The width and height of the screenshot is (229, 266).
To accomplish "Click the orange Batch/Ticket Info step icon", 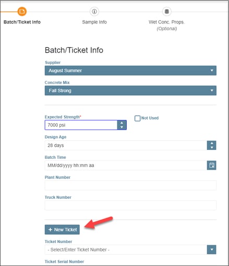I will coord(22,11).
